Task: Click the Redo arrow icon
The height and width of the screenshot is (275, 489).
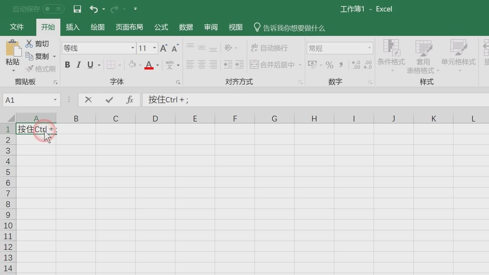Action: [x=114, y=9]
